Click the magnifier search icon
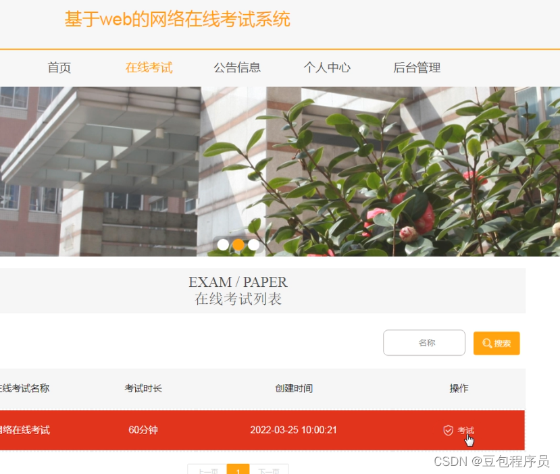This screenshot has width=560, height=474. coord(488,343)
